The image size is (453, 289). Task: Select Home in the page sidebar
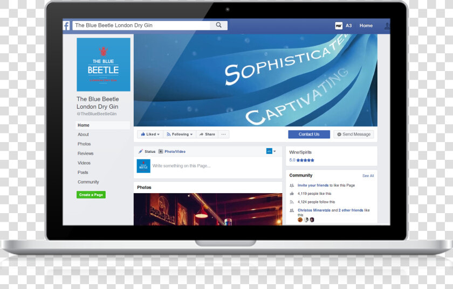point(102,125)
